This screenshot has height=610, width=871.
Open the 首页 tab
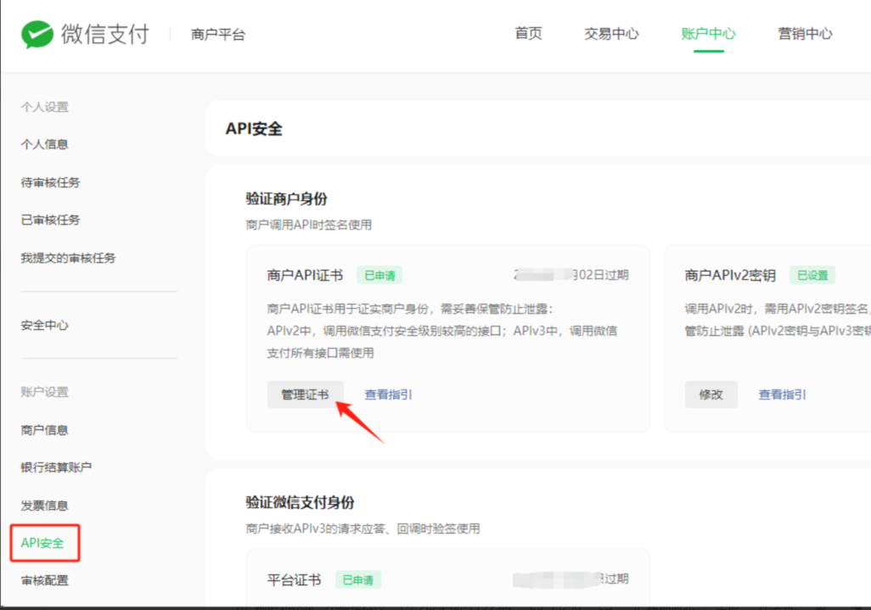pos(528,33)
